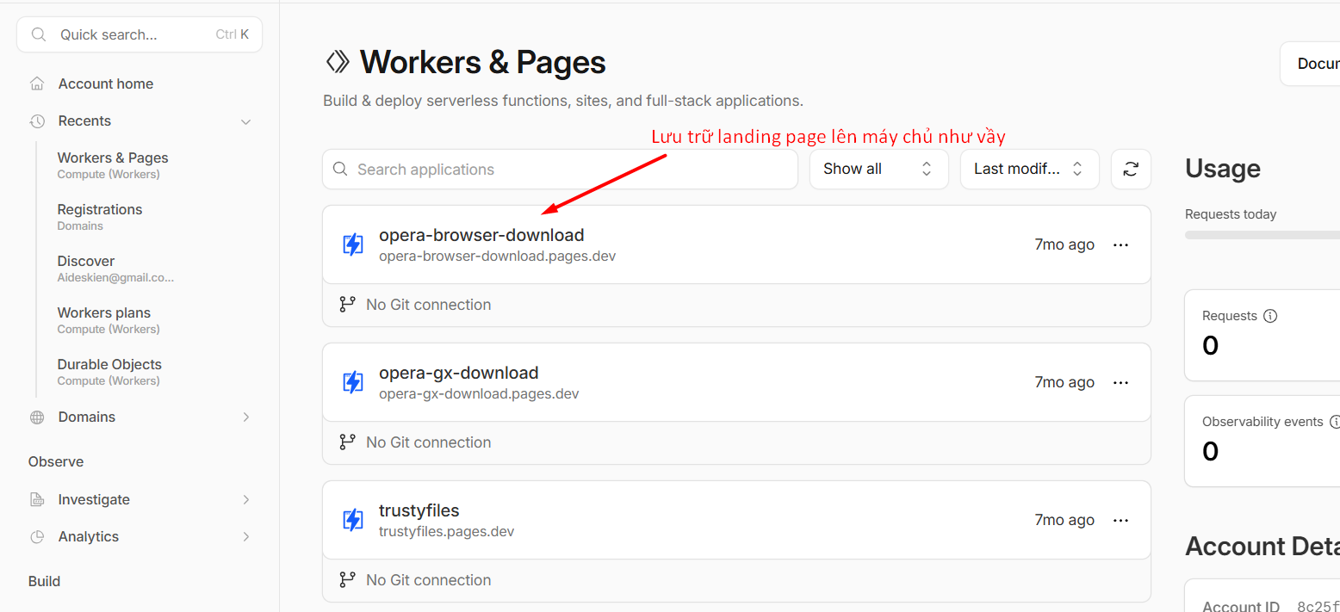Viewport: 1340px width, 612px height.
Task: Click No Git connection under opera-browser-download
Action: [428, 305]
